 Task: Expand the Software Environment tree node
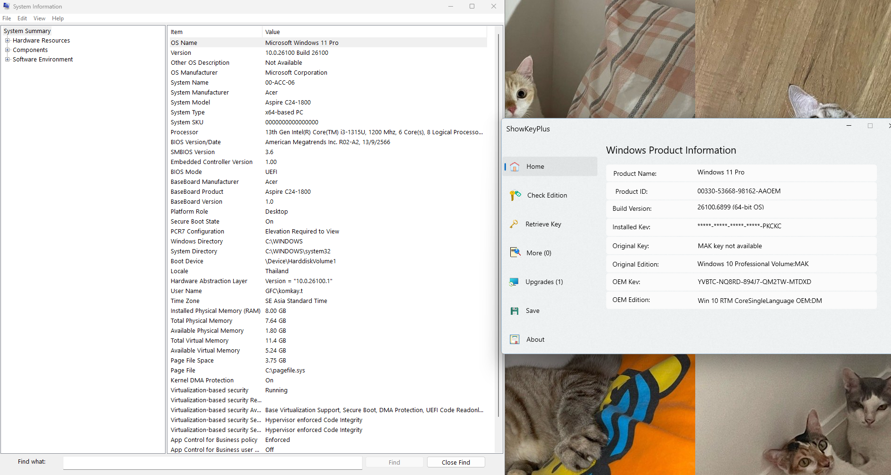click(8, 60)
